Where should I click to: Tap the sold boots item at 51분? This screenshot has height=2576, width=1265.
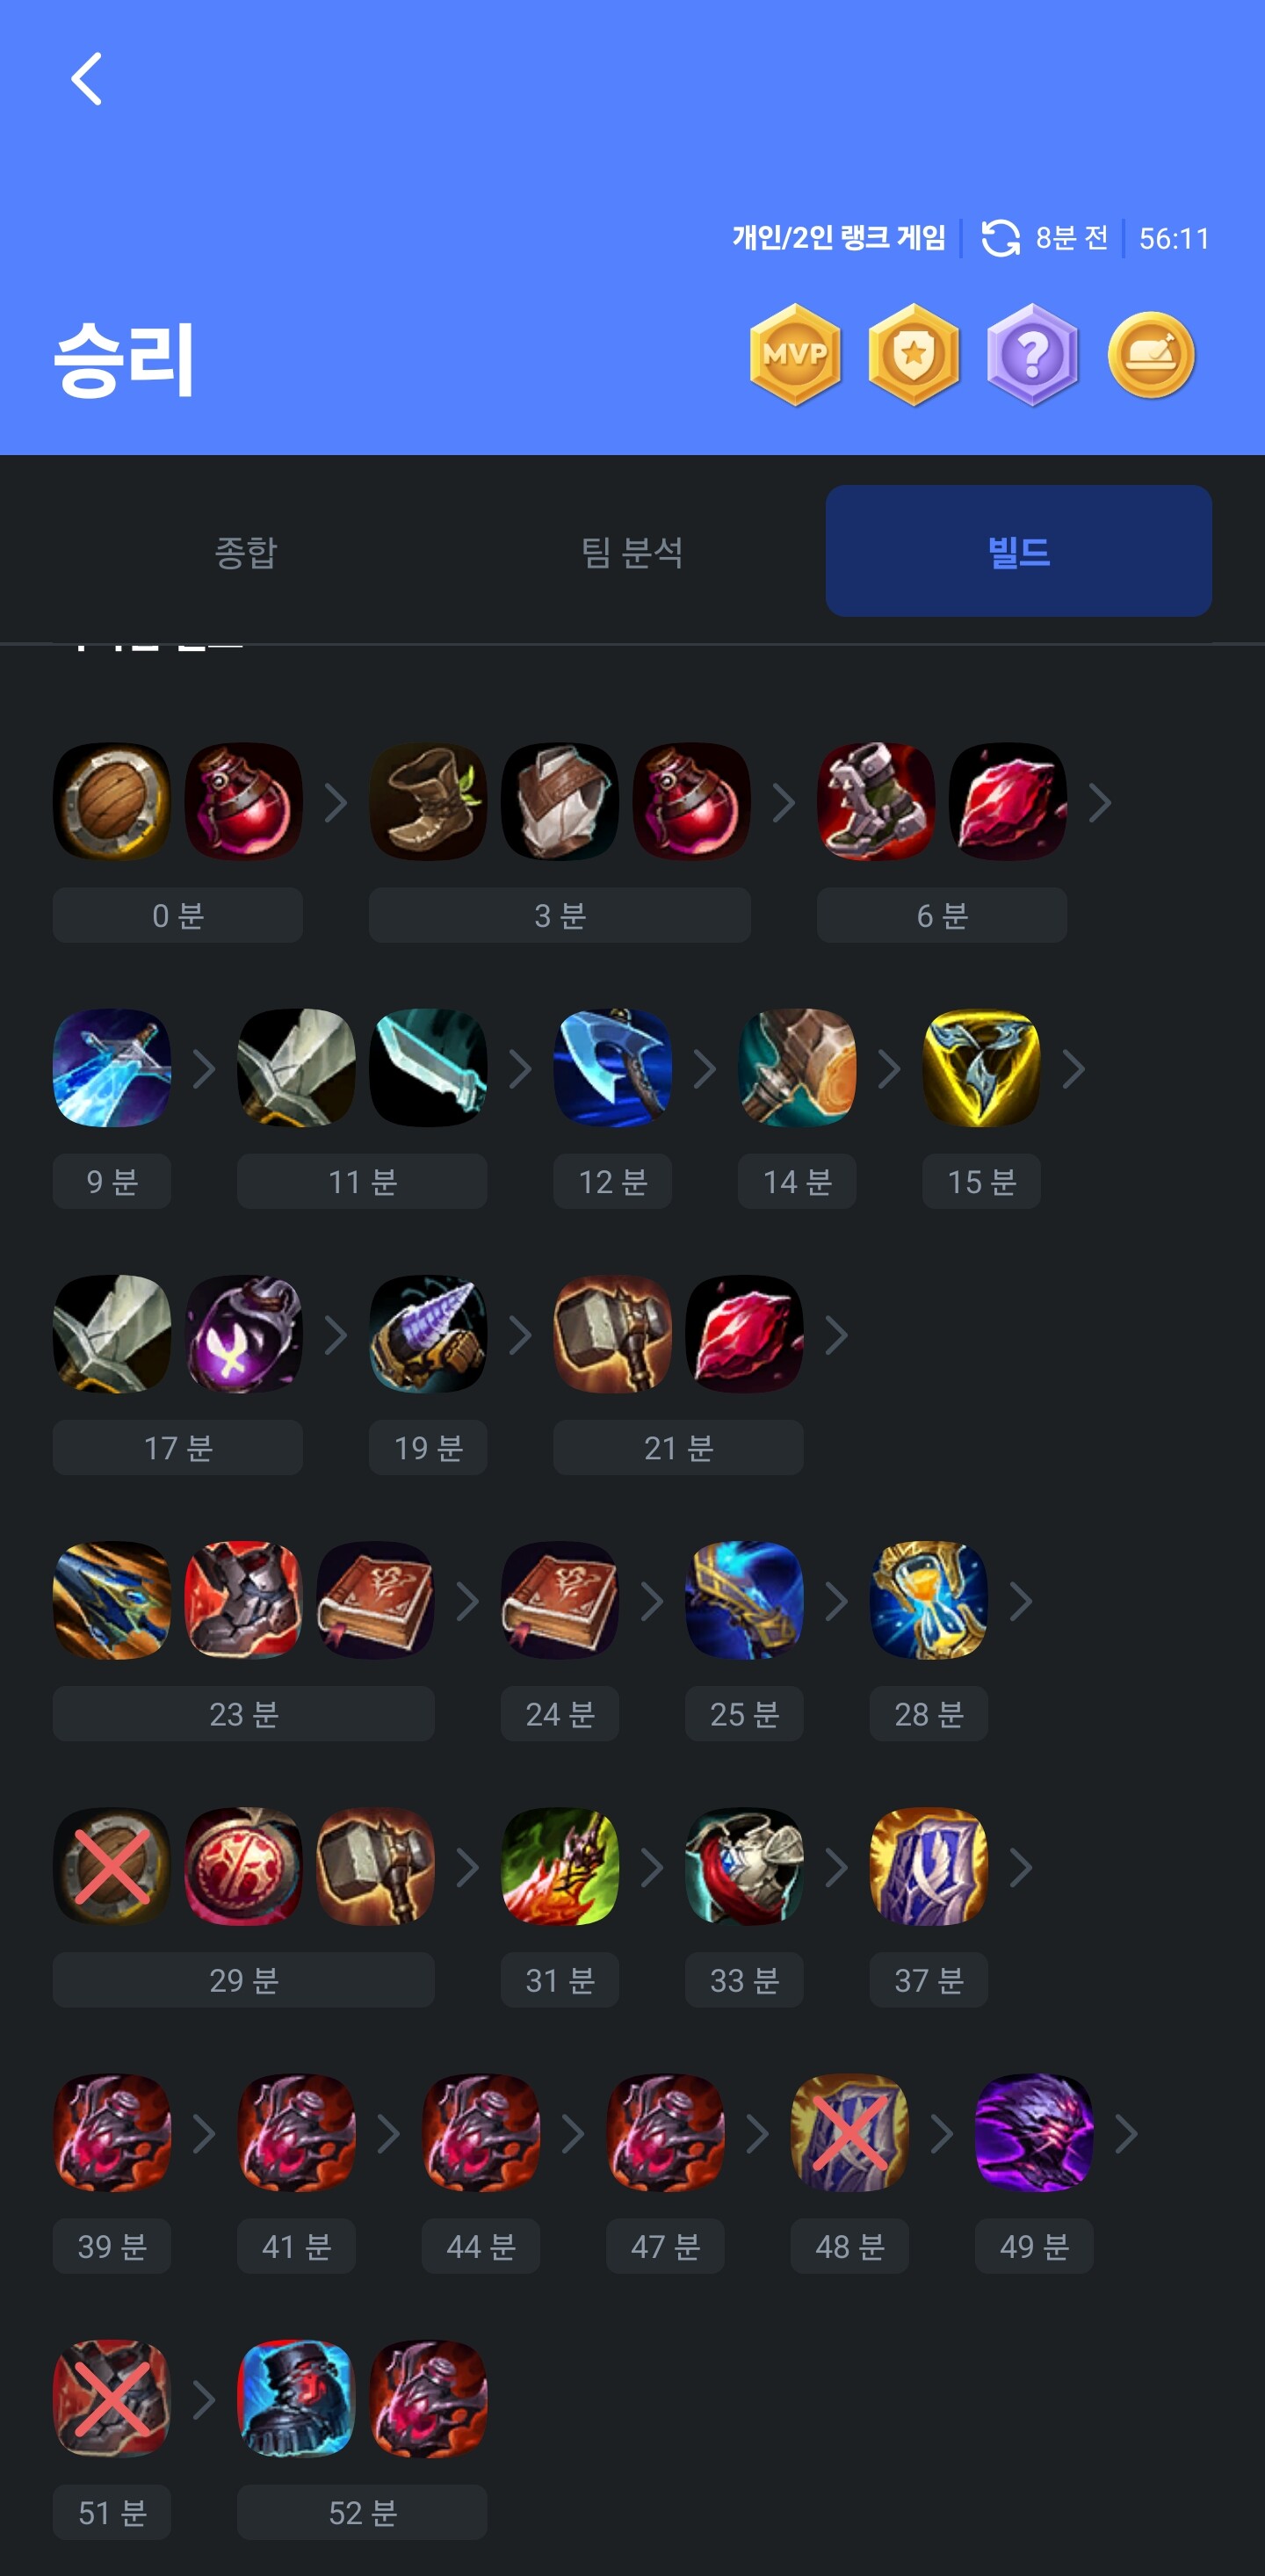coord(111,2398)
